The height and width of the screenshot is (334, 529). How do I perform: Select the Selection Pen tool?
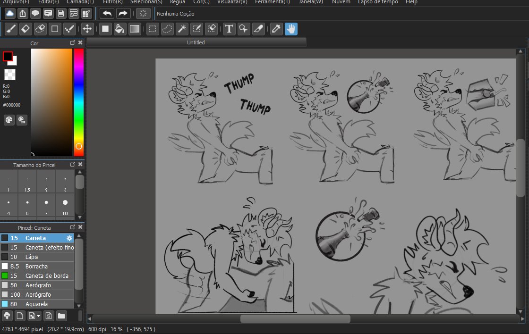(196, 29)
